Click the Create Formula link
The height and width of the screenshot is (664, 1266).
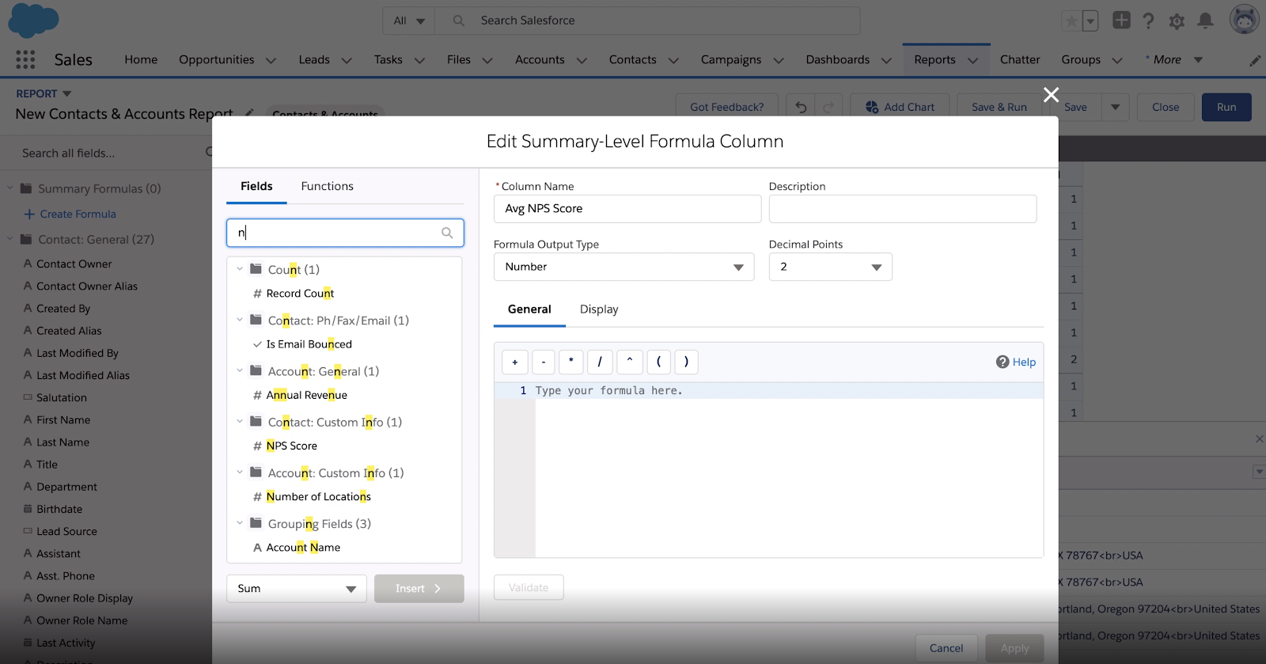coord(78,214)
